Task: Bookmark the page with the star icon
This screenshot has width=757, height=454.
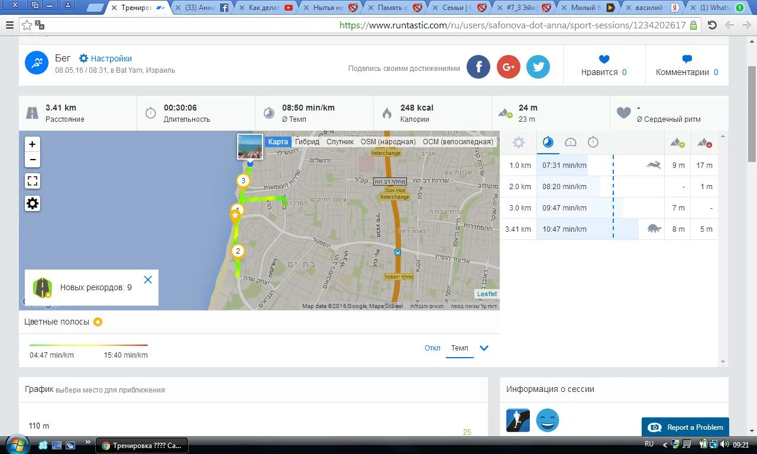Action: (x=27, y=25)
